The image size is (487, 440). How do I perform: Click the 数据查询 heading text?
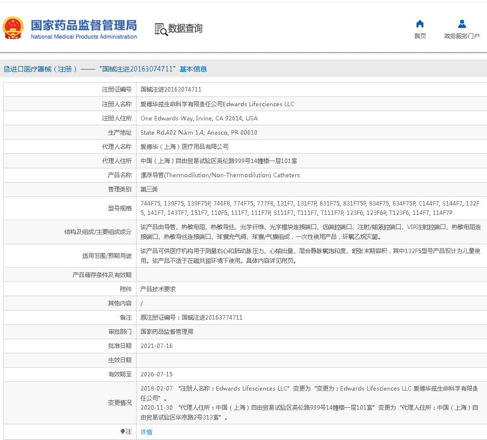(x=185, y=28)
